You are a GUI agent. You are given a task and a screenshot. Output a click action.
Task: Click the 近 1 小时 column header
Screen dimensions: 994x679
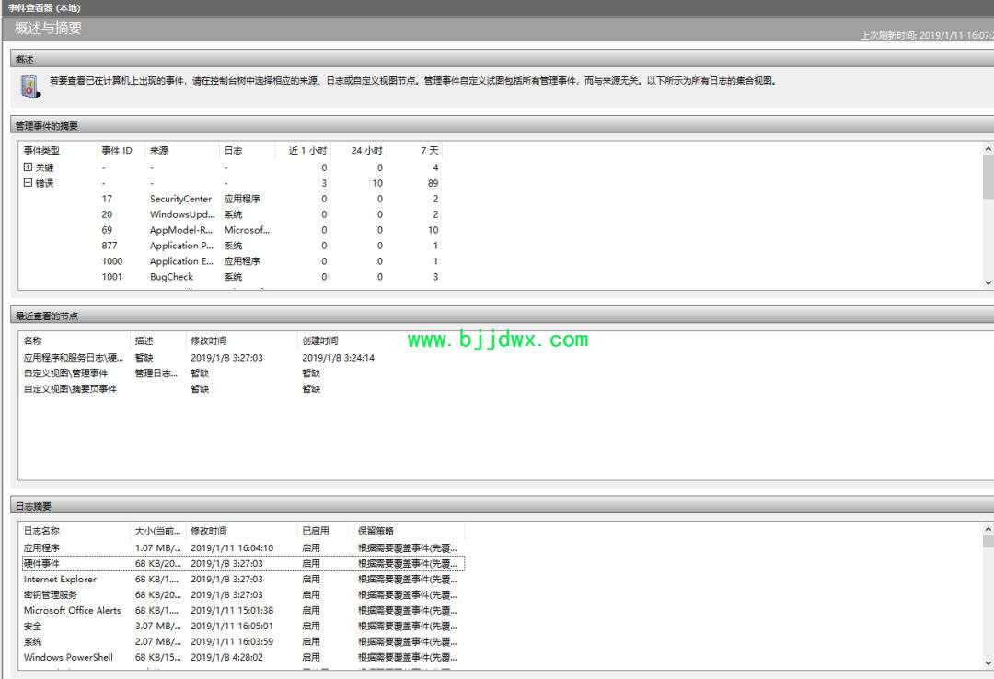pos(303,150)
